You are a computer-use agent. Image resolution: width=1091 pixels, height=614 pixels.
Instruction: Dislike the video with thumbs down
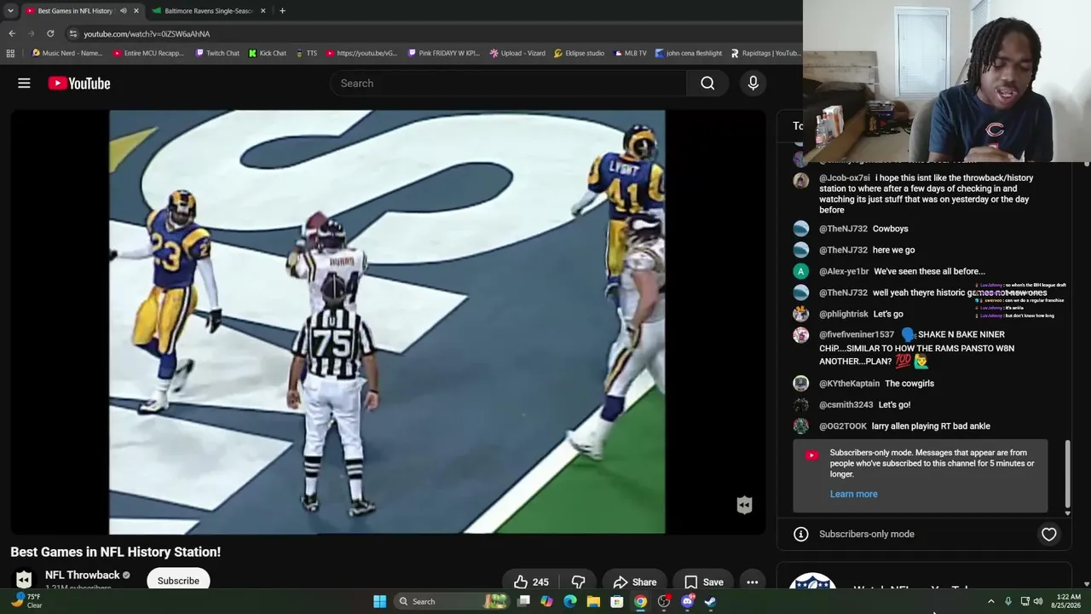[x=578, y=582]
